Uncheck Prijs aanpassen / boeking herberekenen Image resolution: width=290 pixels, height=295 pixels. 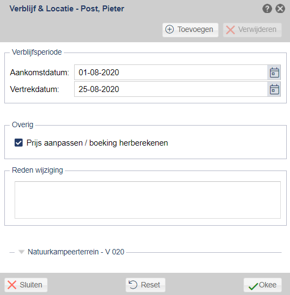tap(18, 142)
